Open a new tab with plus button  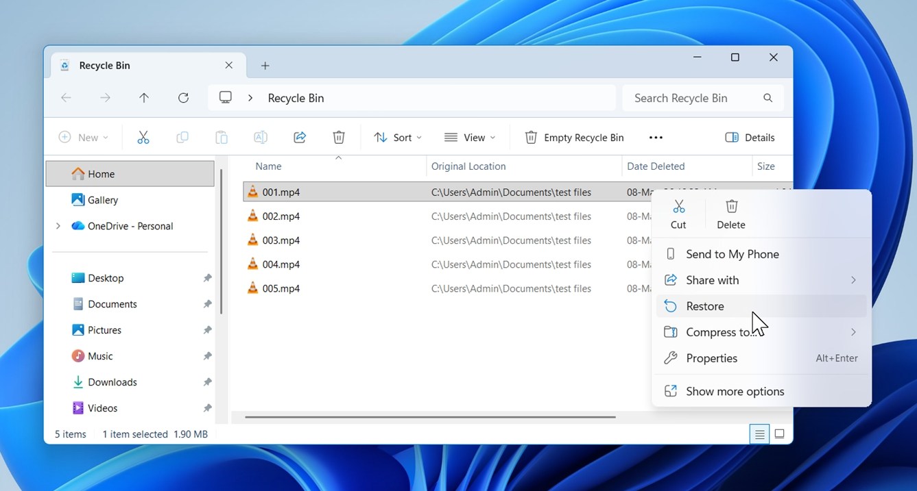pos(265,66)
